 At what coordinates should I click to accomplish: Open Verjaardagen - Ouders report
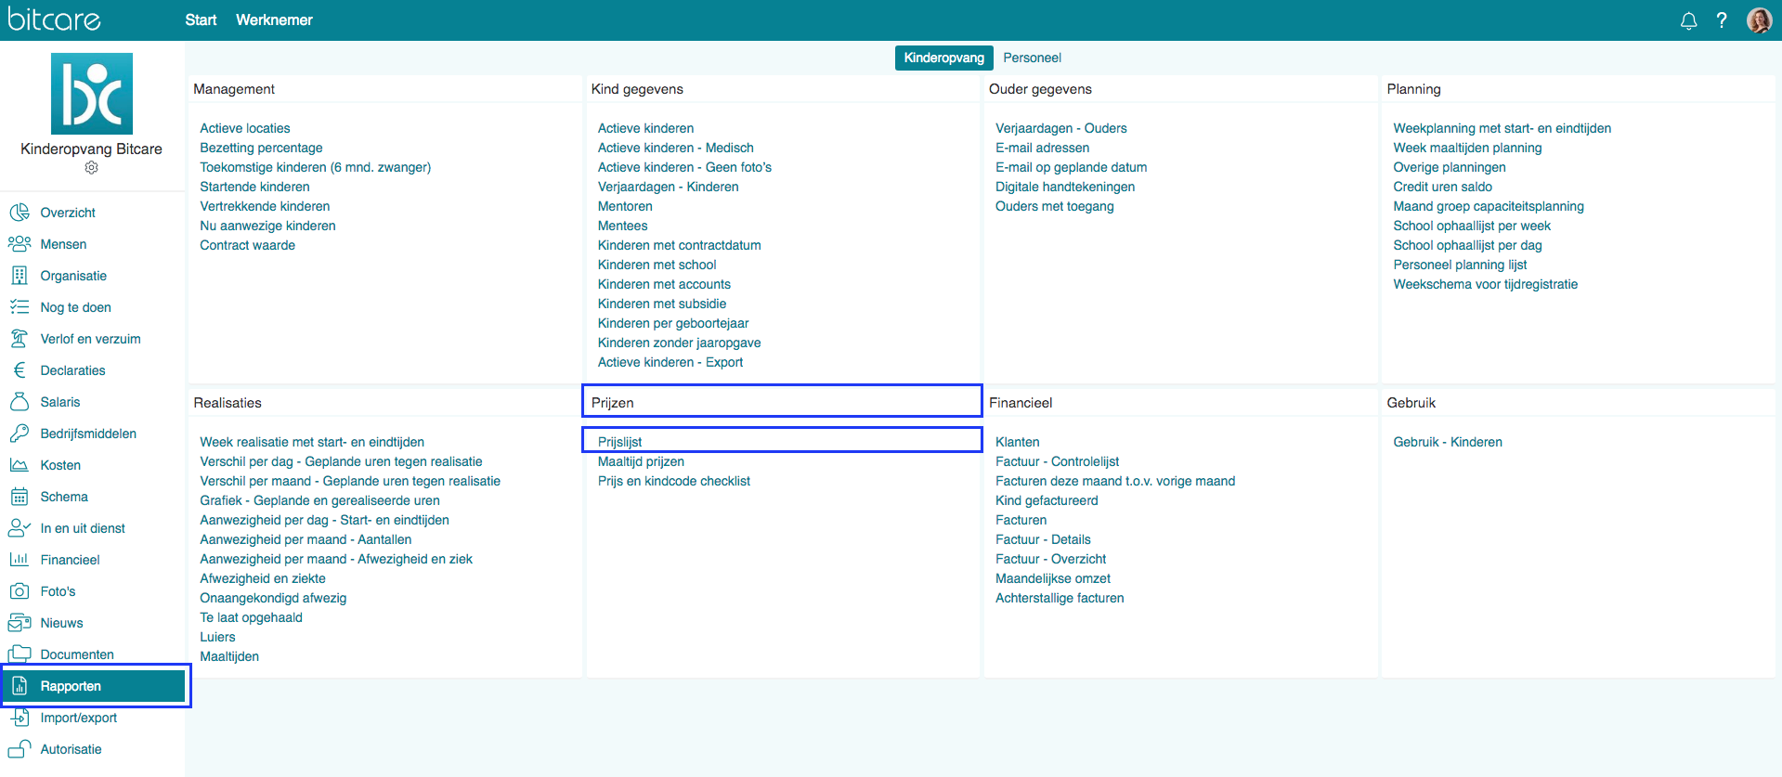[x=1061, y=128]
